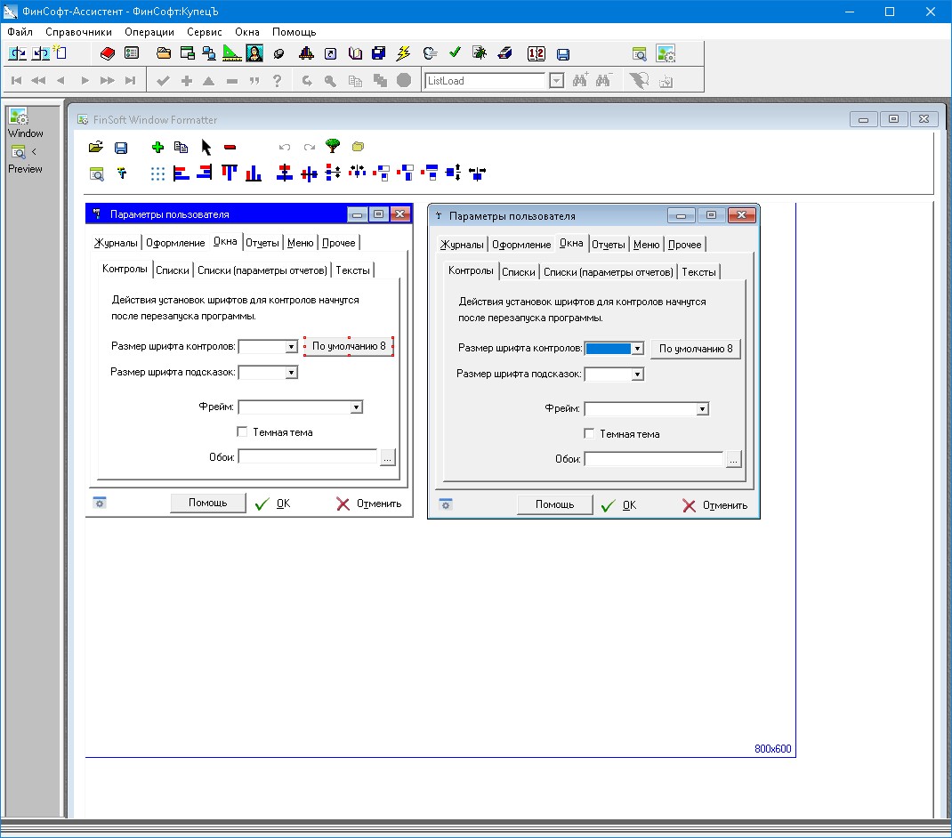Click the Помощь button in right dialog
The height and width of the screenshot is (838, 952).
click(x=554, y=504)
